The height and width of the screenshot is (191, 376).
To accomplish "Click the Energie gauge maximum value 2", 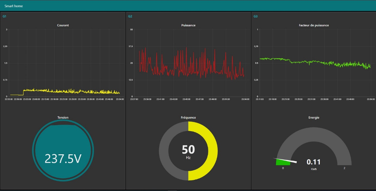I will click(x=344, y=168).
